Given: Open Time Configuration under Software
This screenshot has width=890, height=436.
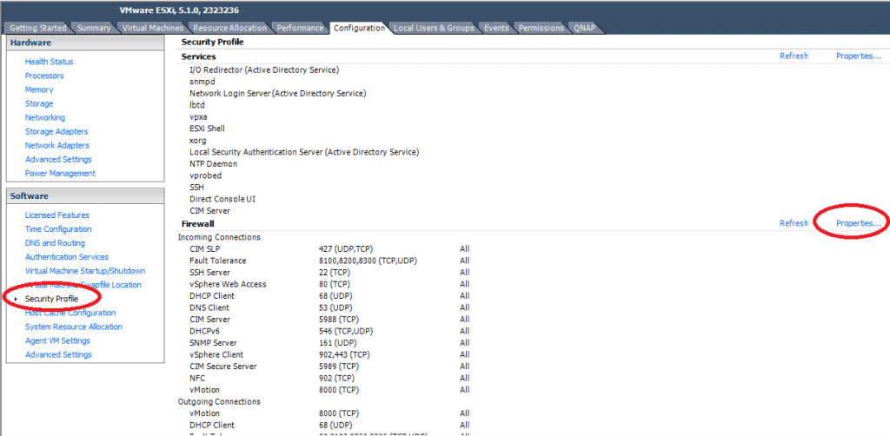Looking at the screenshot, I should click(x=58, y=229).
